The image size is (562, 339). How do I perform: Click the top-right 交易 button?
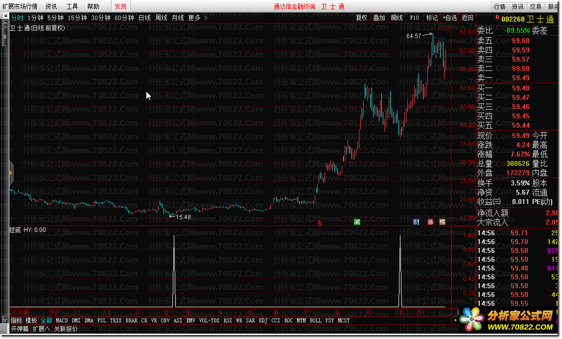[x=536, y=6]
